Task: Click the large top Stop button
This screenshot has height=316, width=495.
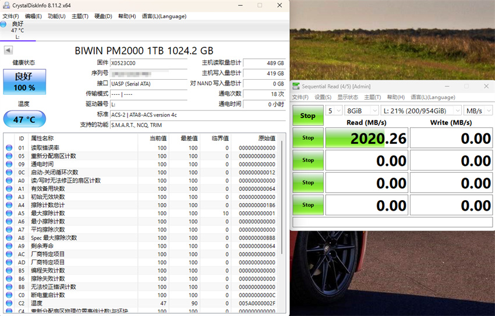Action: click(308, 115)
